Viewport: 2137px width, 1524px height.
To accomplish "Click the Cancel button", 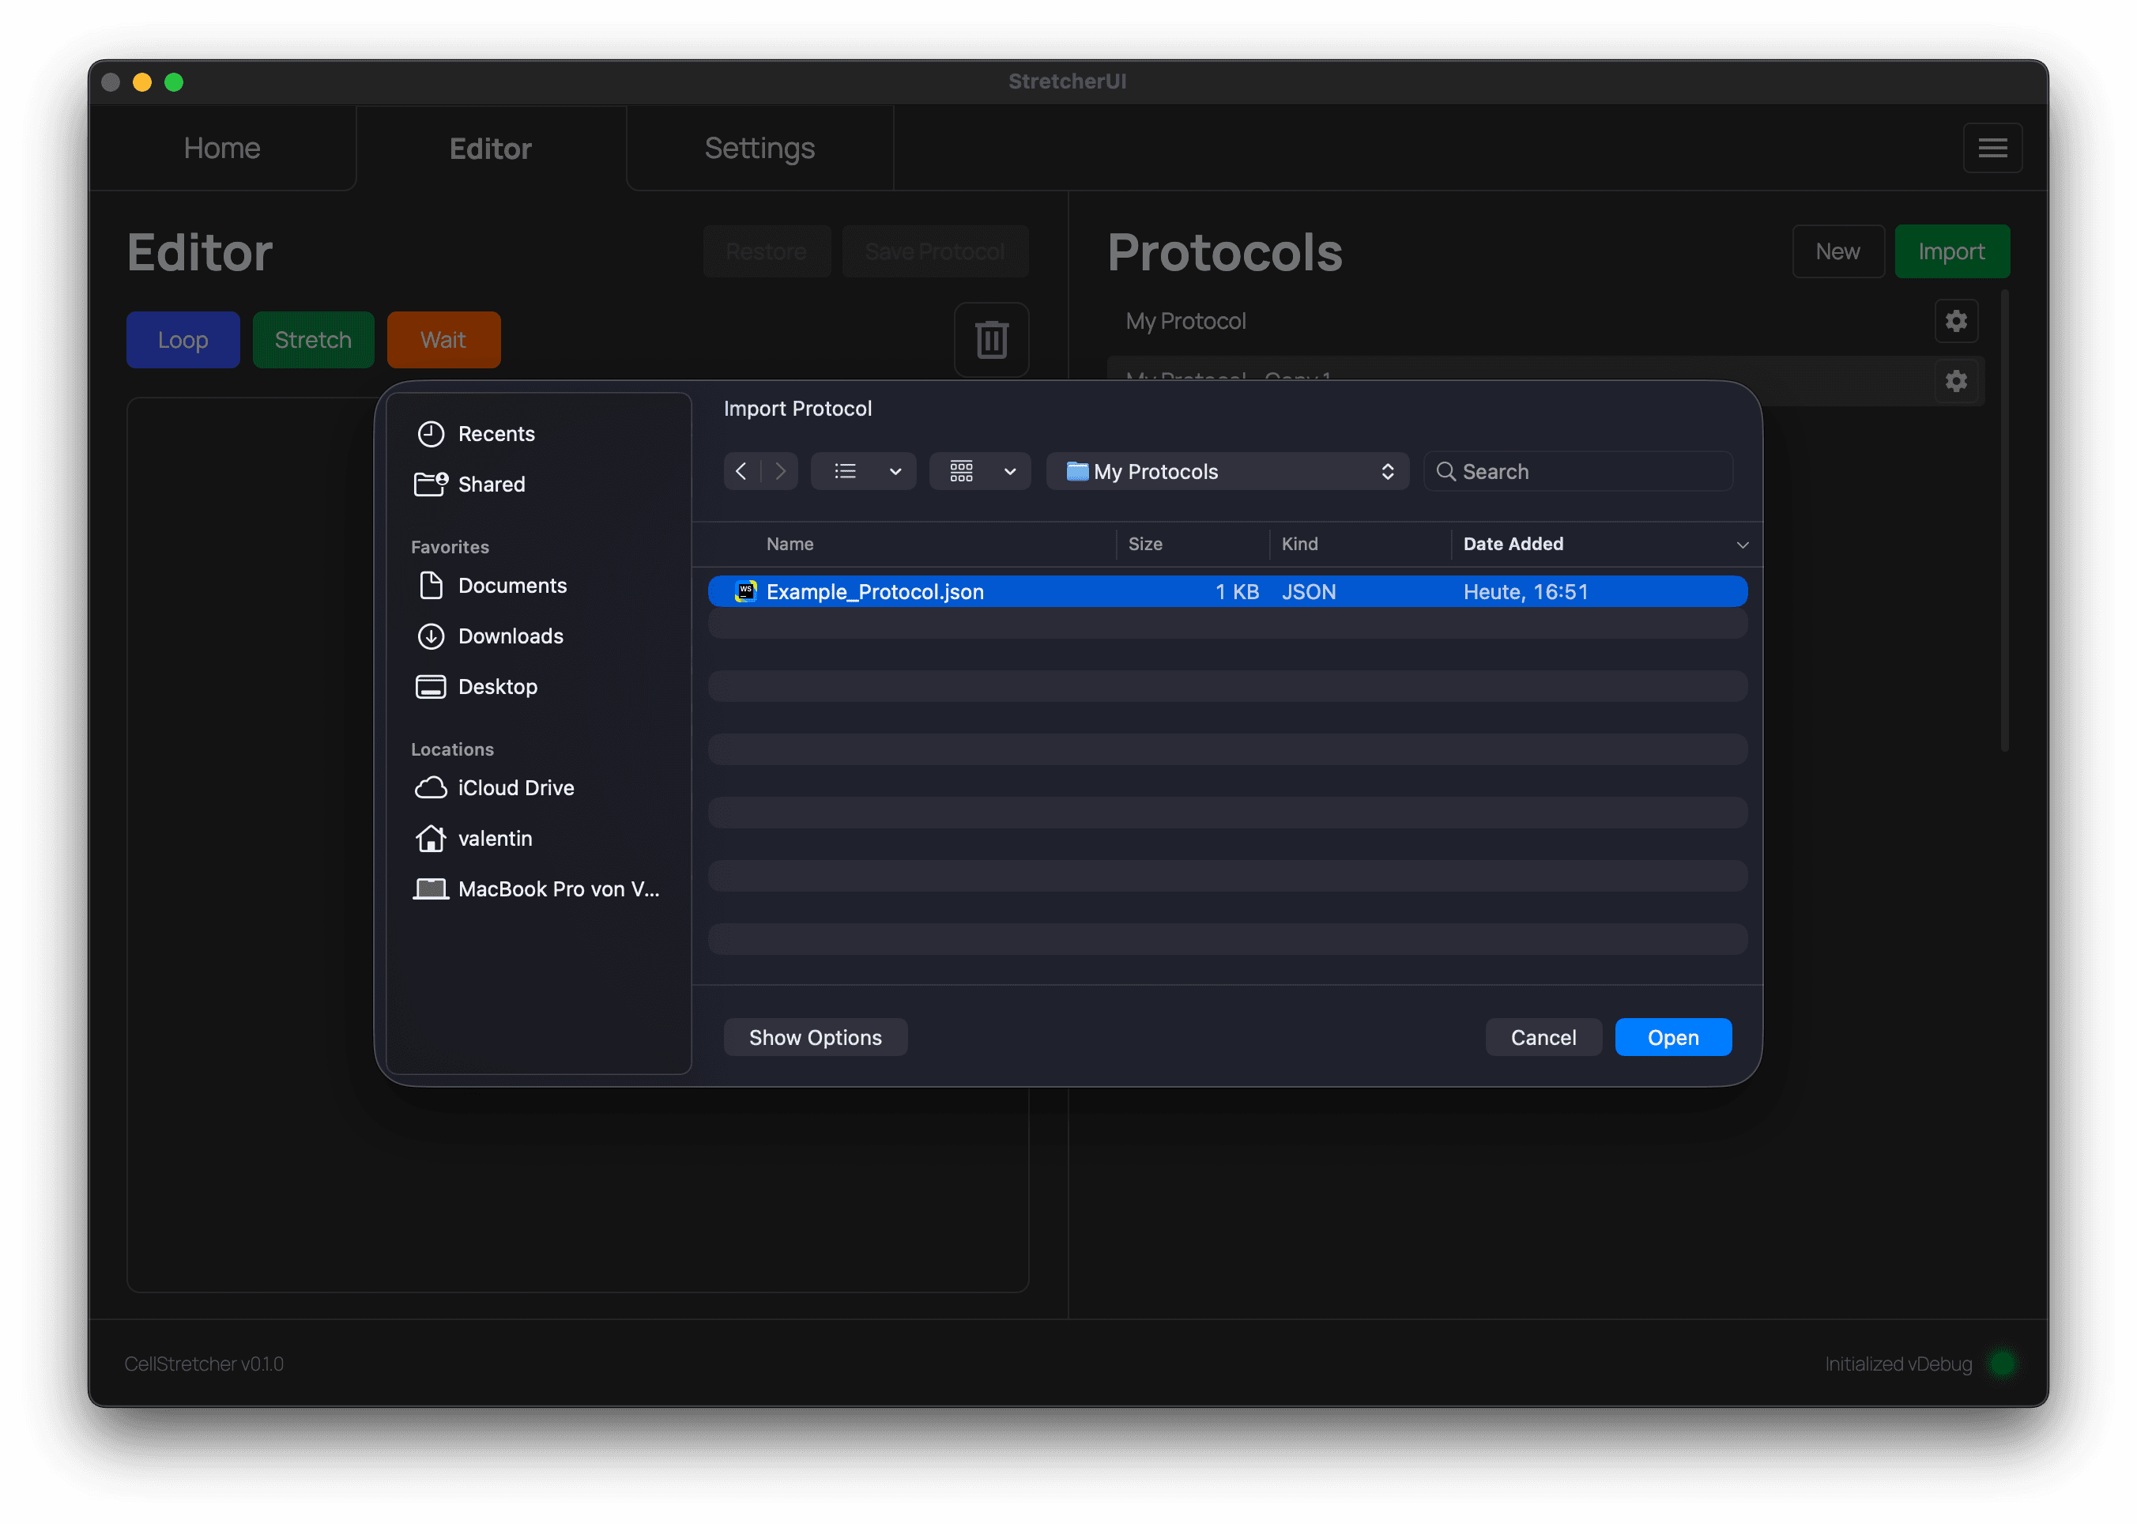I will tap(1543, 1037).
